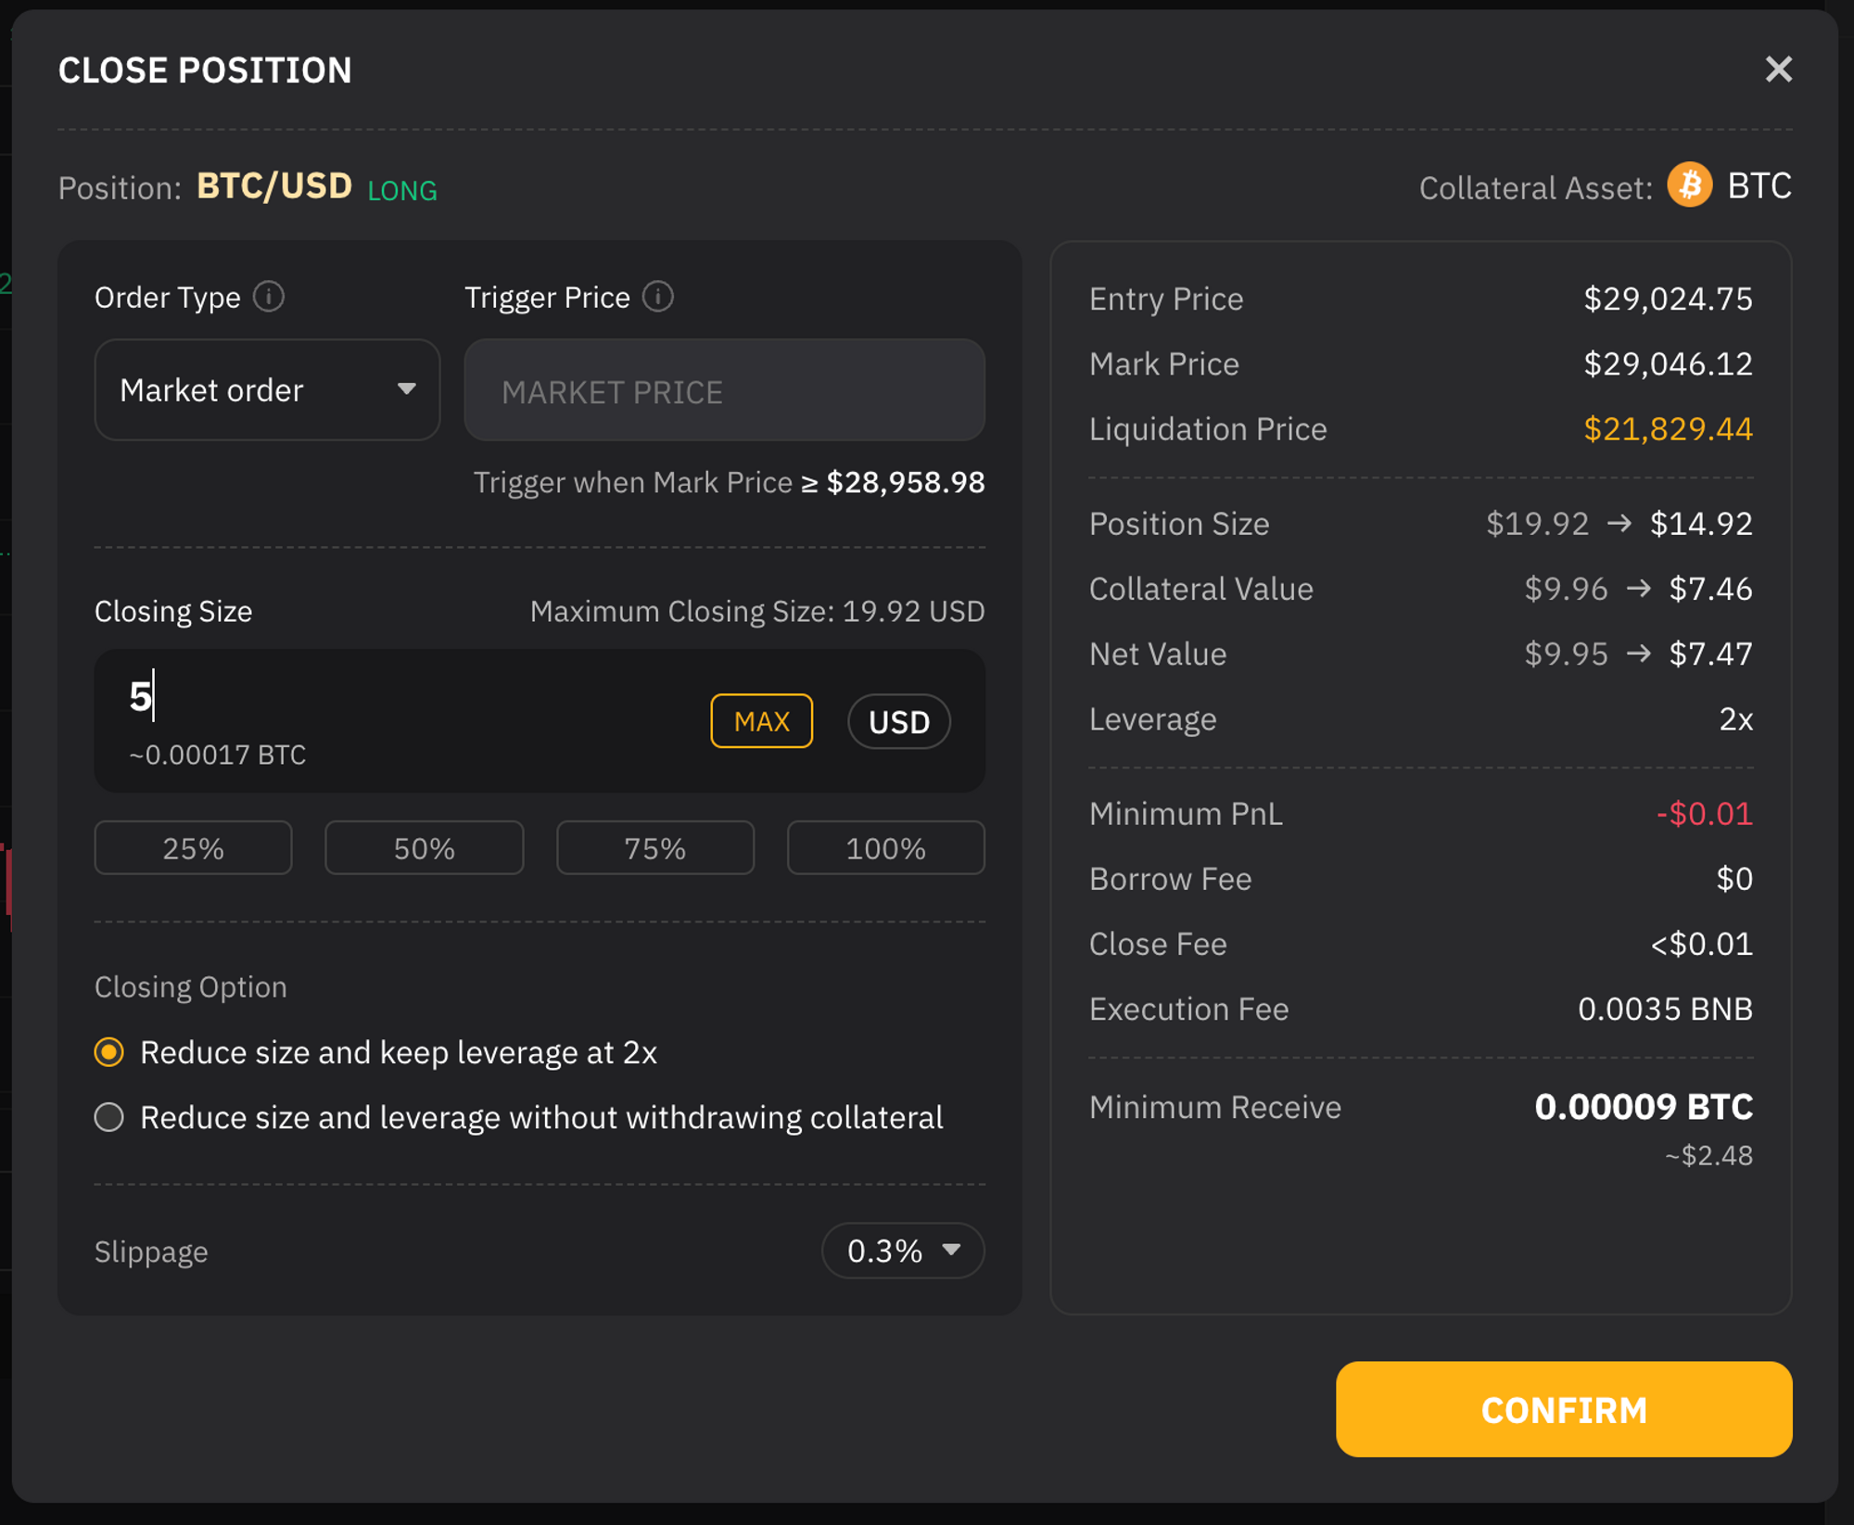This screenshot has height=1525, width=1854.
Task: Click the BTC/USD position label
Action: point(274,186)
